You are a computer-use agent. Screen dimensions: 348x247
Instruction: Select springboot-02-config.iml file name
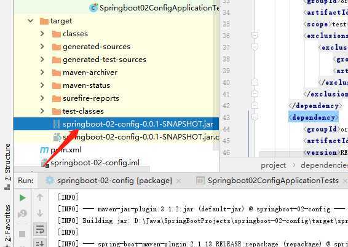click(95, 163)
